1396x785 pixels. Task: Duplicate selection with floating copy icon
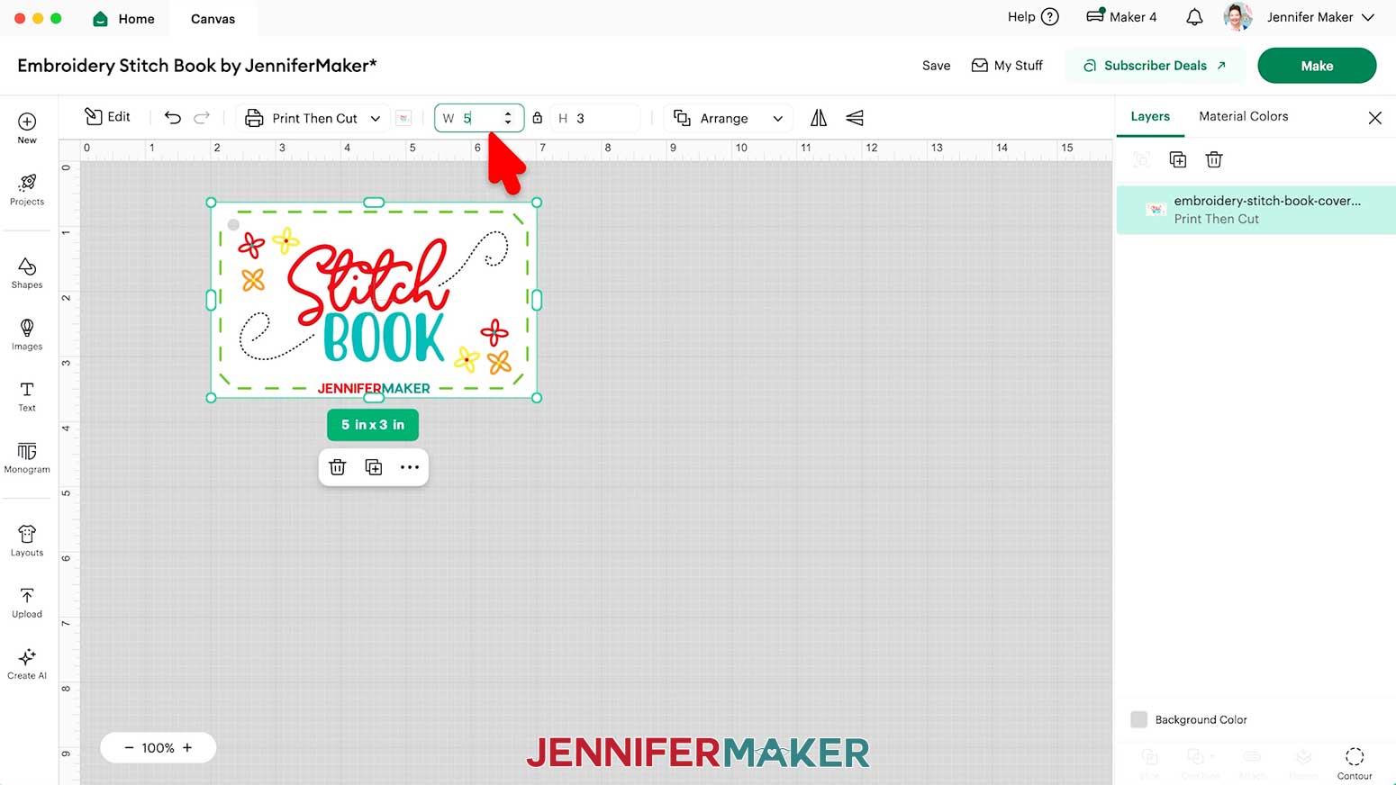pos(374,467)
